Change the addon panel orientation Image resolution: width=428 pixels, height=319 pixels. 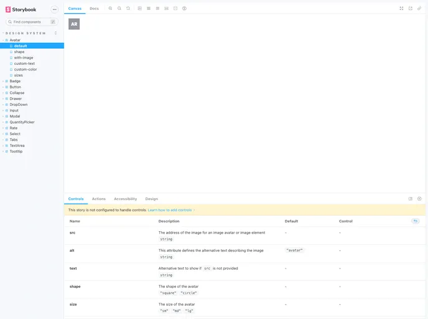tap(410, 199)
